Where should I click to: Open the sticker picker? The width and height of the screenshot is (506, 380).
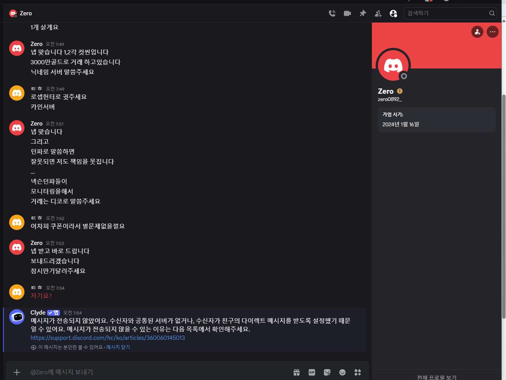tap(327, 372)
